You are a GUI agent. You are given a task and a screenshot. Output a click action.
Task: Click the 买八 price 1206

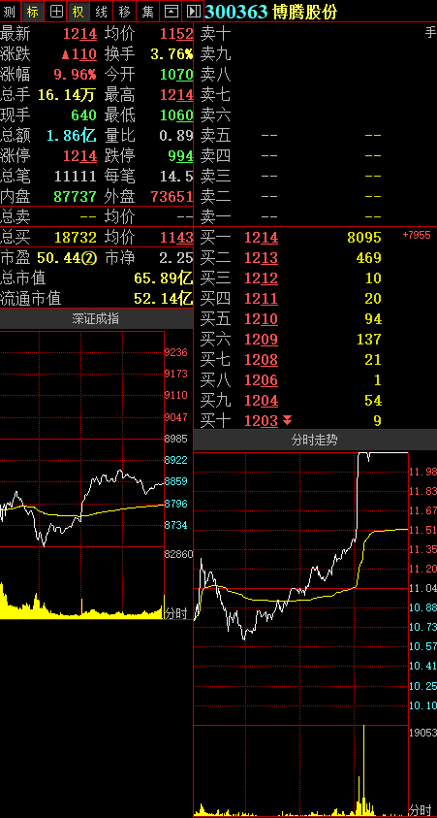tap(261, 380)
